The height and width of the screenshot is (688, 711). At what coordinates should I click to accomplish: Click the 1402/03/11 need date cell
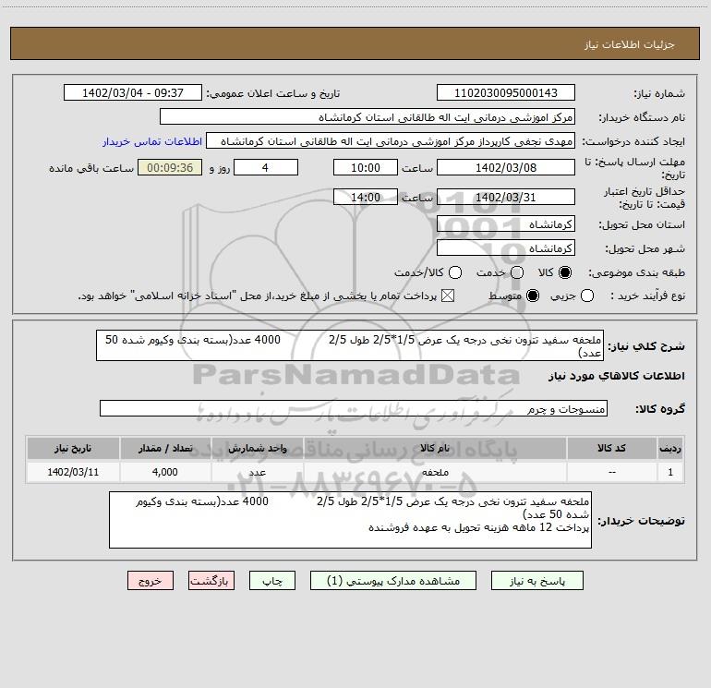pyautogui.click(x=73, y=472)
